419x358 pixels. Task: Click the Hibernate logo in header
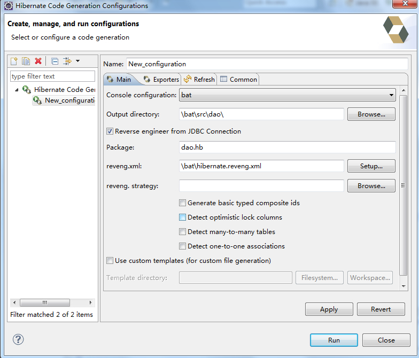tap(395, 30)
